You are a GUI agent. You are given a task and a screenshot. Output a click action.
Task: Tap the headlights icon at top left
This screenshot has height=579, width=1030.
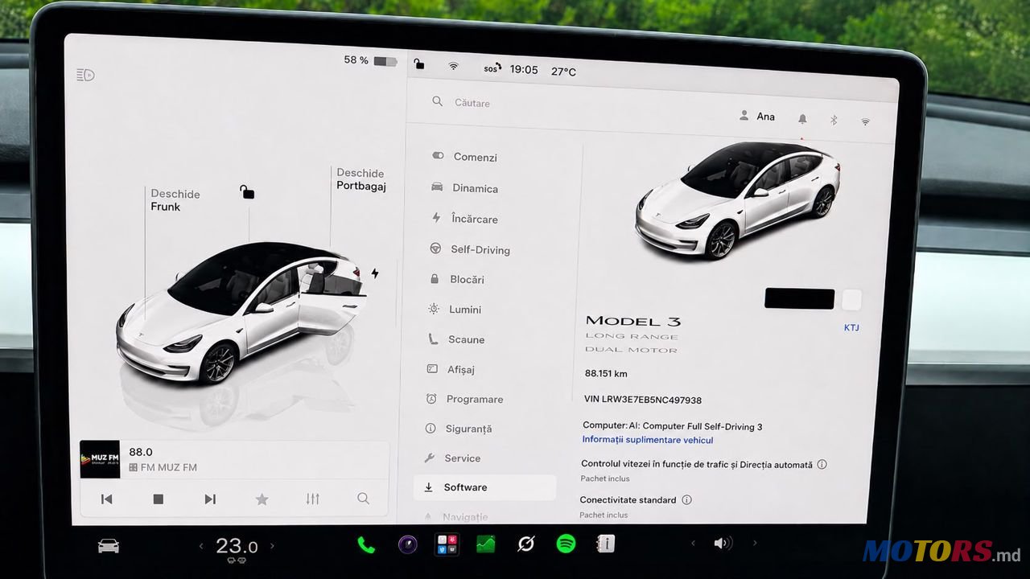click(85, 75)
